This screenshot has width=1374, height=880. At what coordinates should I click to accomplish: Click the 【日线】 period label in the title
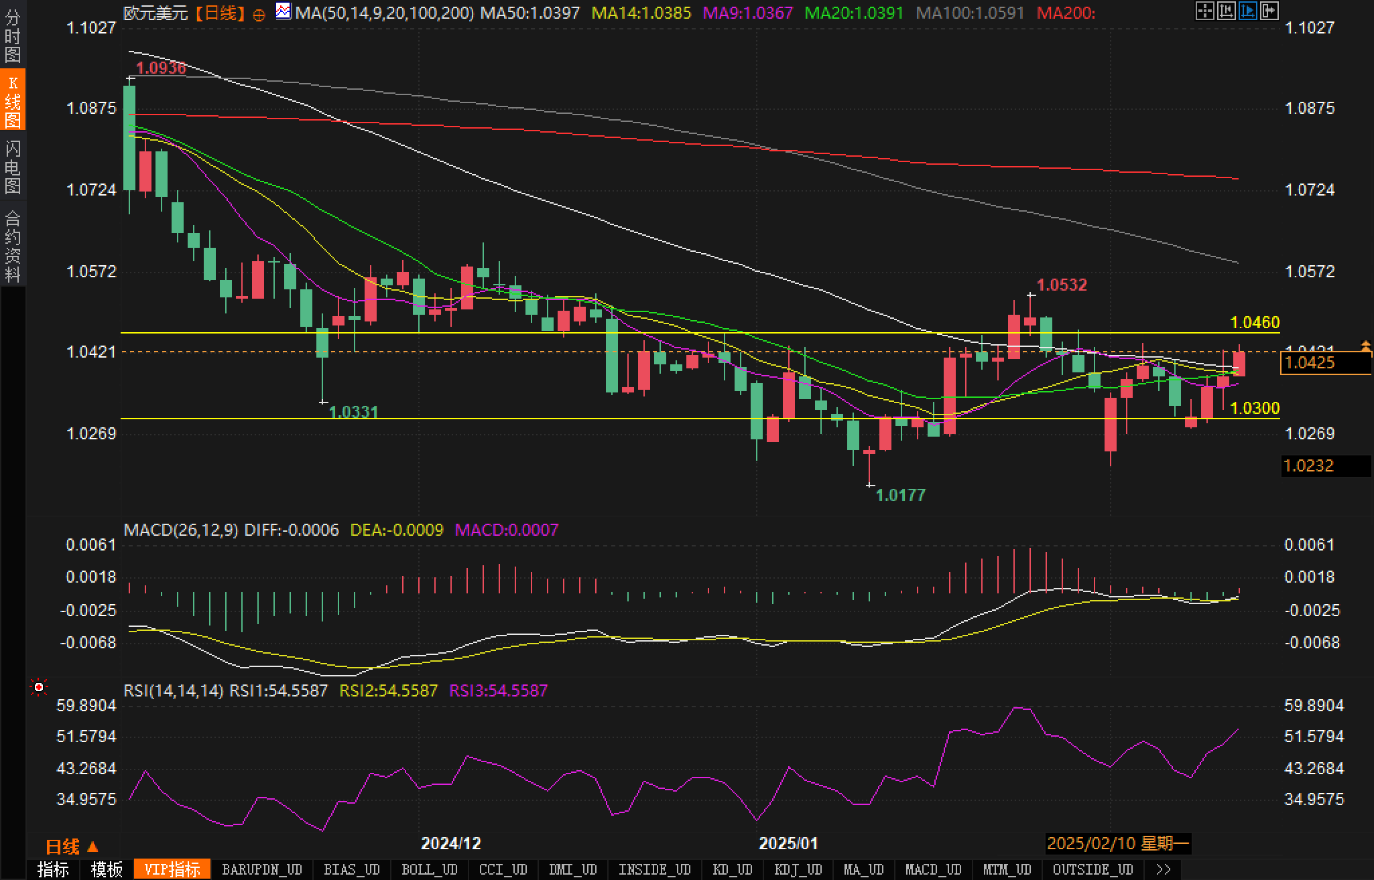219,13
